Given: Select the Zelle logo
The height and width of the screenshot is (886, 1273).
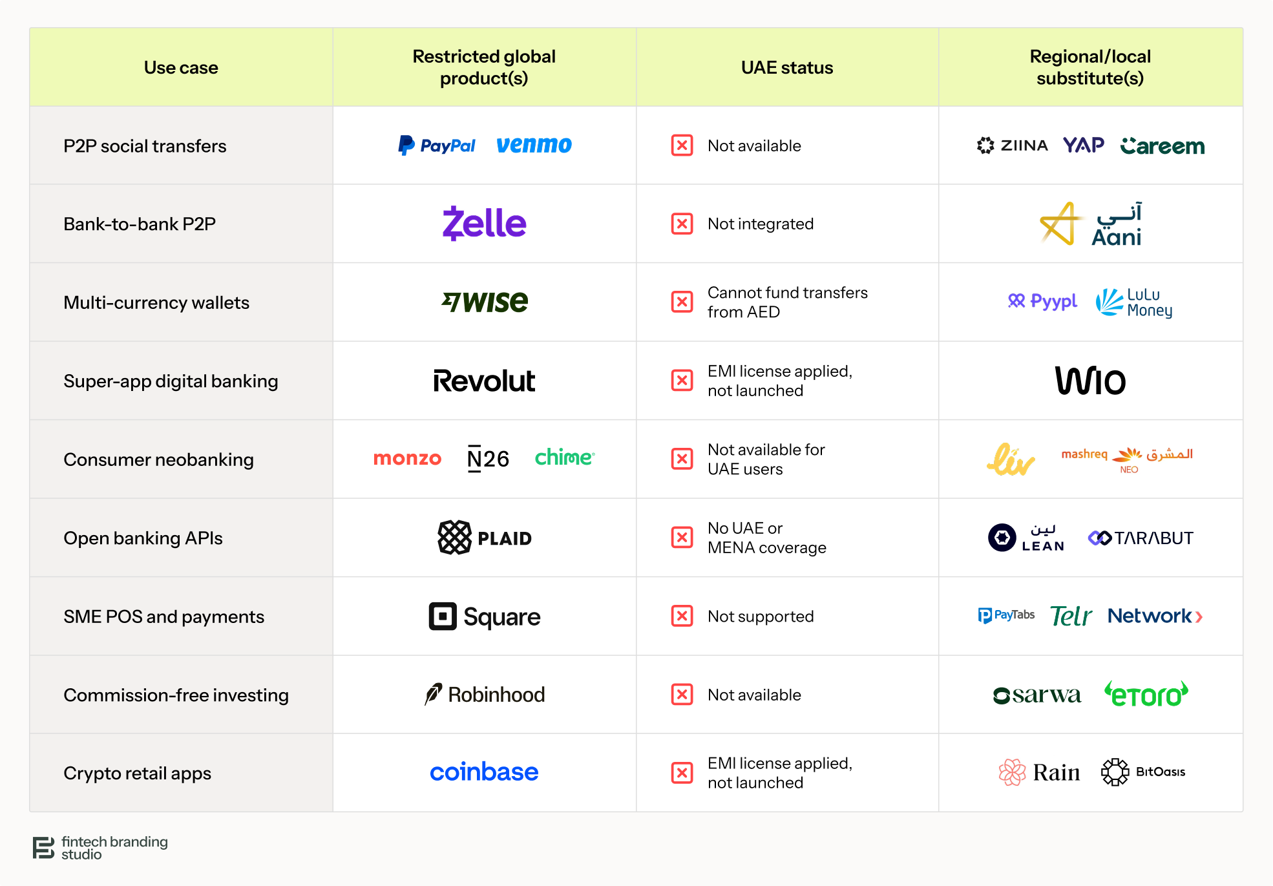Looking at the screenshot, I should [484, 224].
